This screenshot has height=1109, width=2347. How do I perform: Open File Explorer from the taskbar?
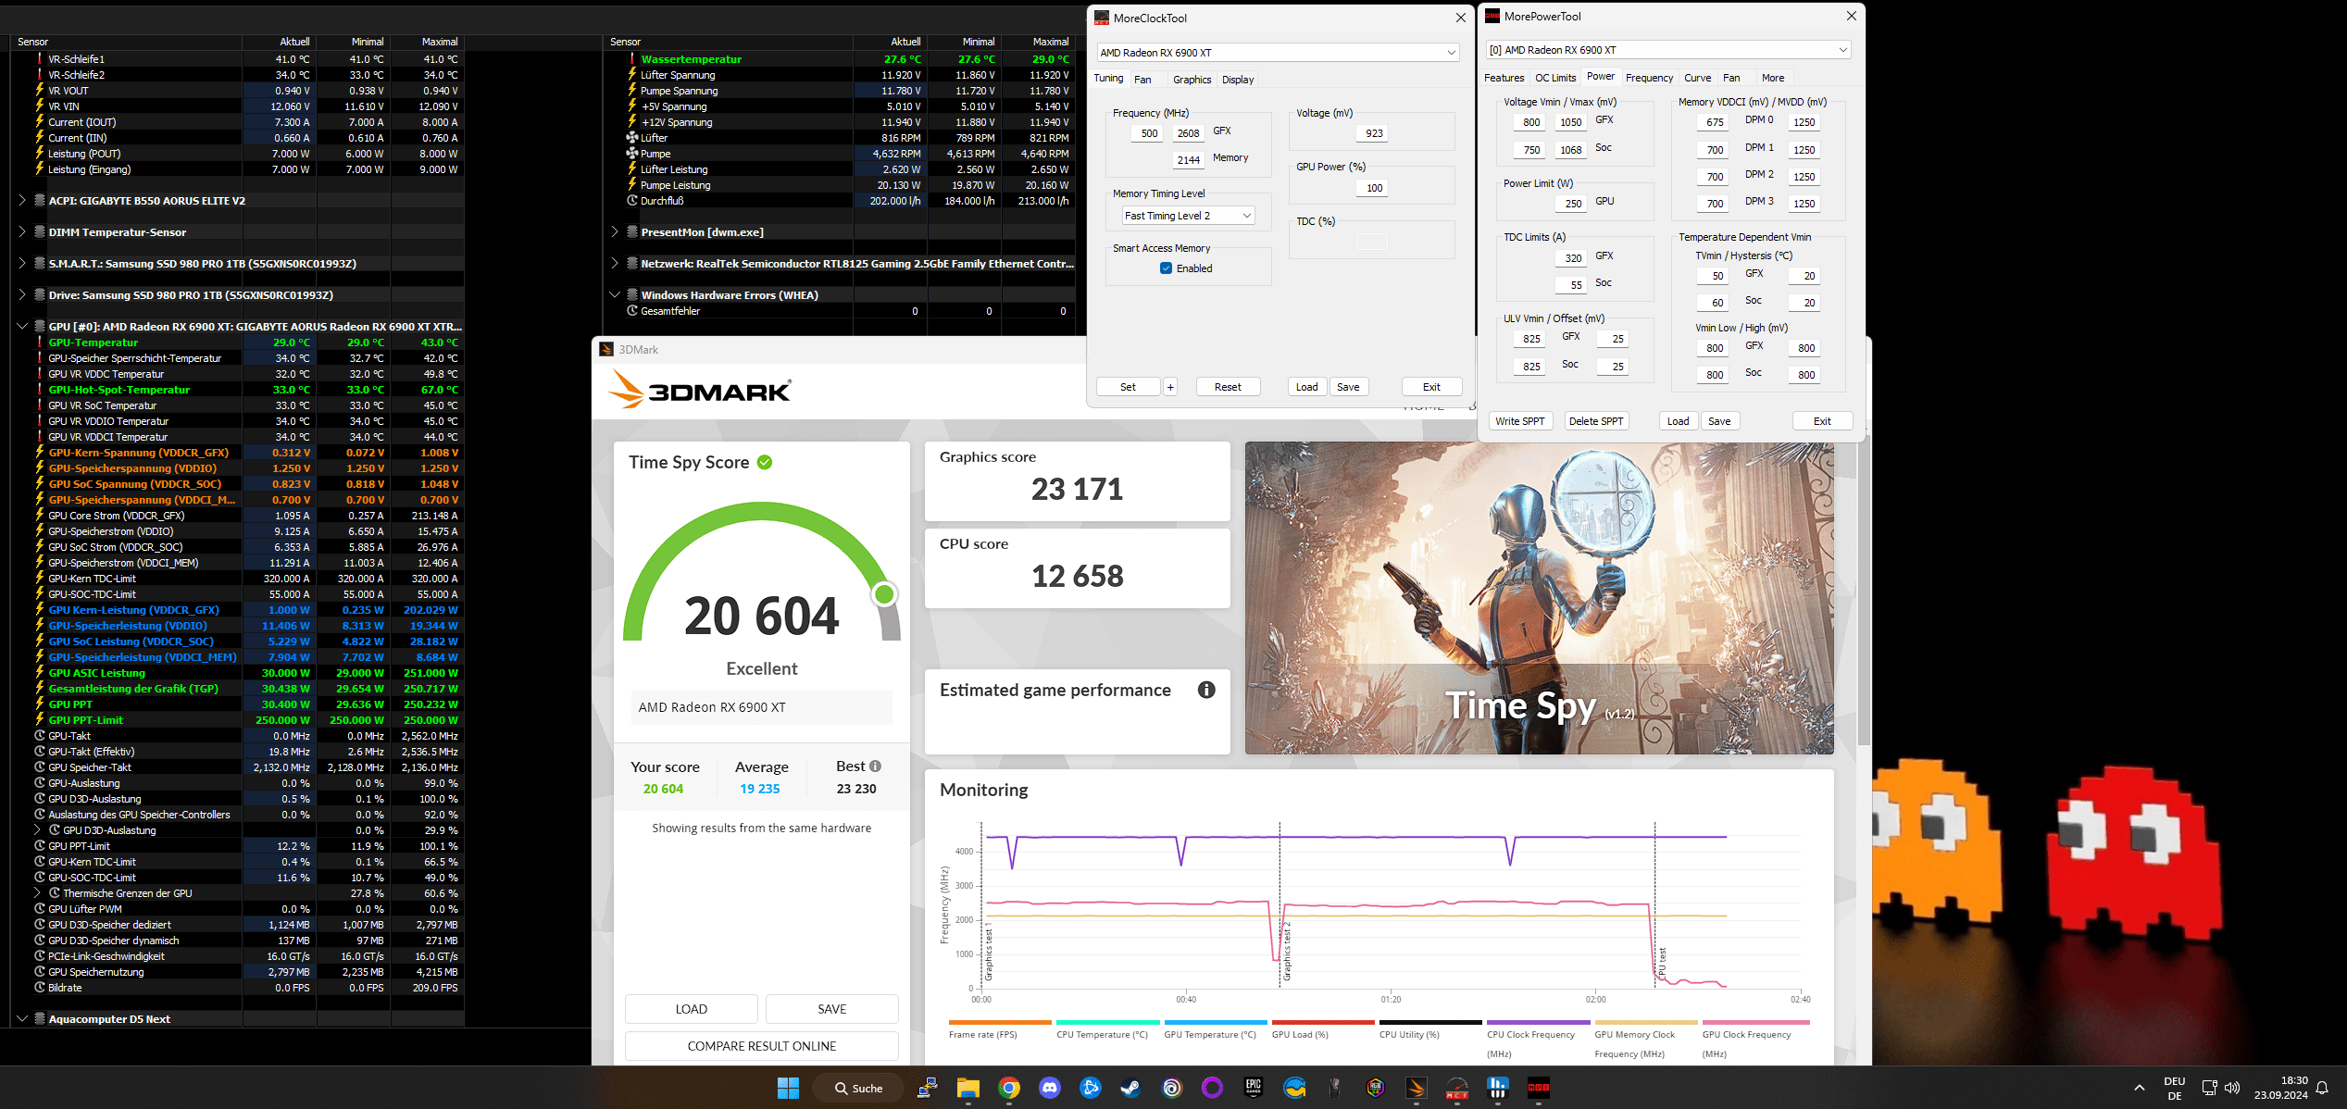[968, 1088]
